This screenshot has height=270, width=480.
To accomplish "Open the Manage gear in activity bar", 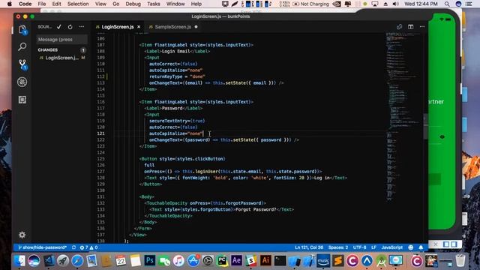I will coord(22,235).
